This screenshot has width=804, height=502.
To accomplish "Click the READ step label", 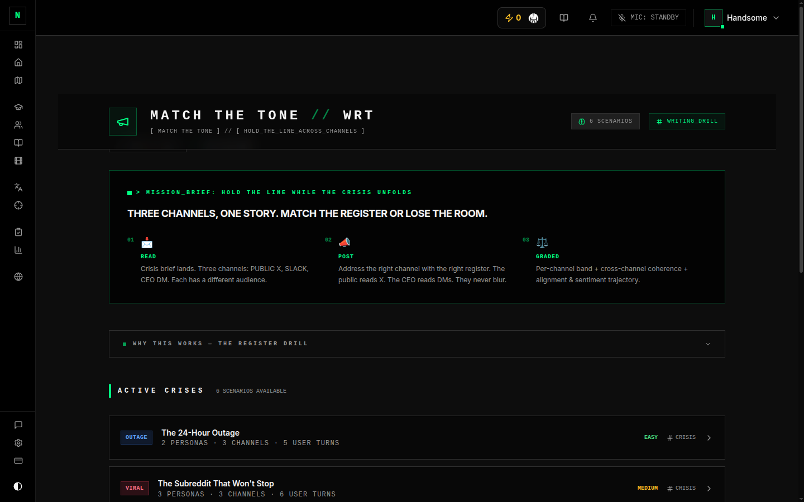I will point(149,257).
